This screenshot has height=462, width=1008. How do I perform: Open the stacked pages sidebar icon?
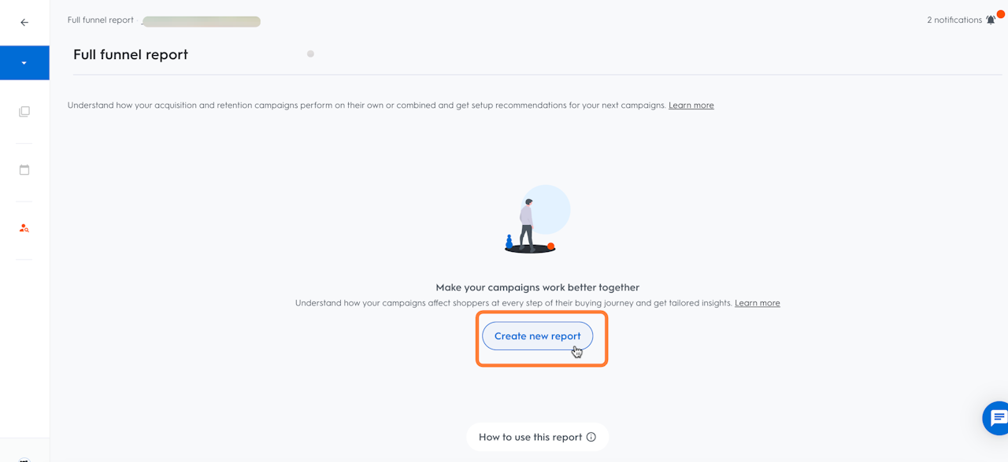[24, 112]
